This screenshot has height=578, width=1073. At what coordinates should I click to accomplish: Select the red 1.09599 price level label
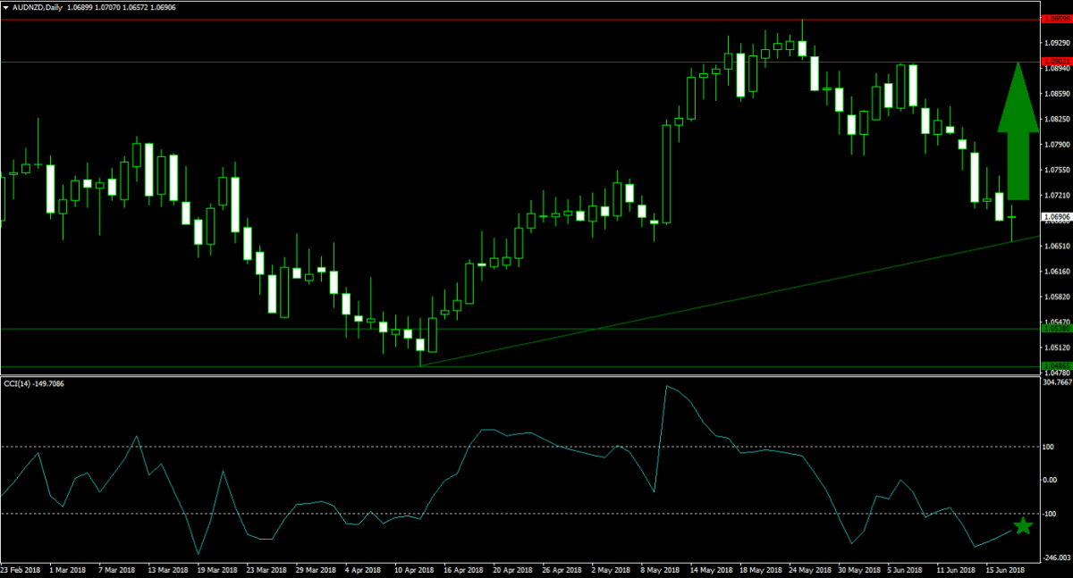(1056, 17)
